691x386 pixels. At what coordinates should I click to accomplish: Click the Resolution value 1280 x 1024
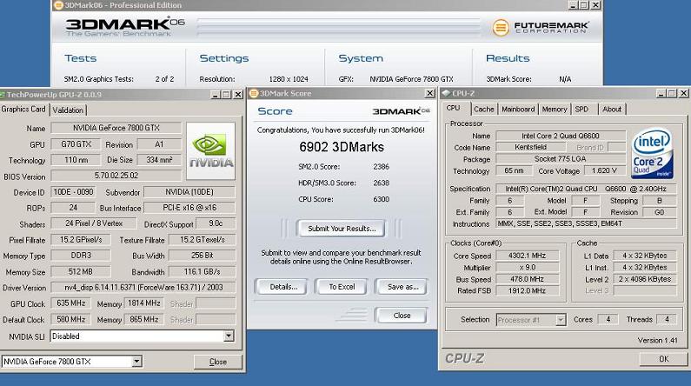click(289, 79)
